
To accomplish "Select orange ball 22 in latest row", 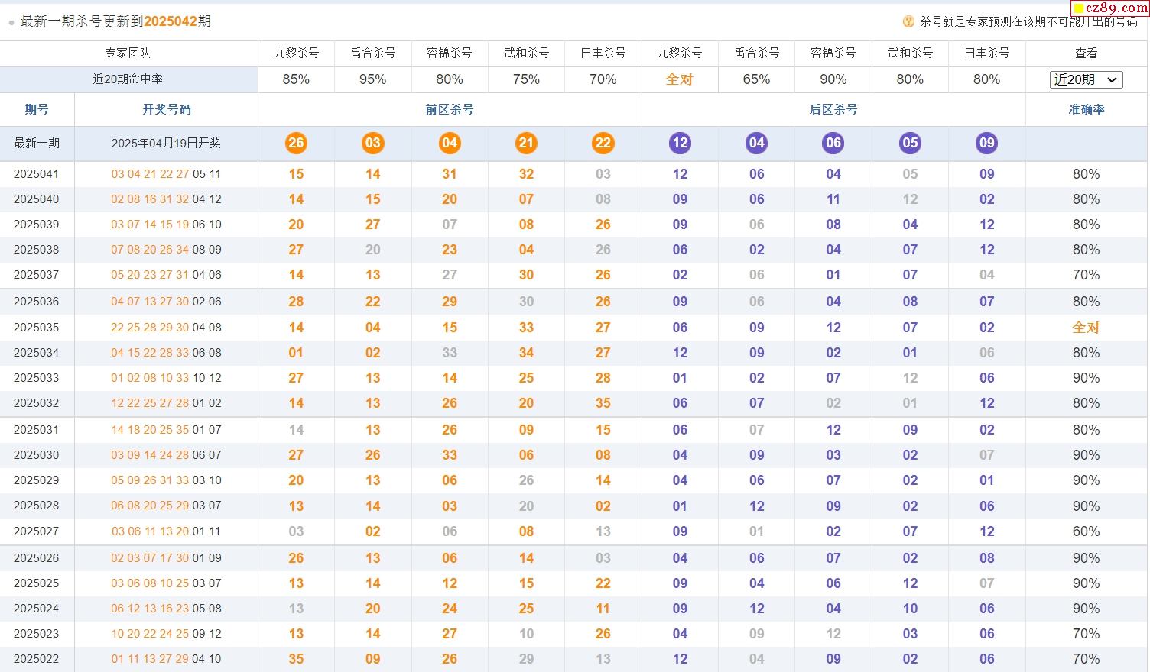I will [x=603, y=143].
